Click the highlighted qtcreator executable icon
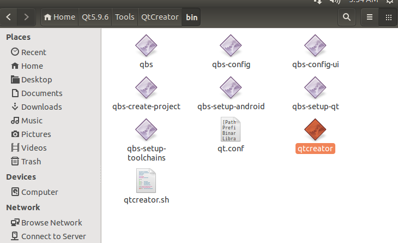The image size is (398, 243). pyautogui.click(x=315, y=129)
